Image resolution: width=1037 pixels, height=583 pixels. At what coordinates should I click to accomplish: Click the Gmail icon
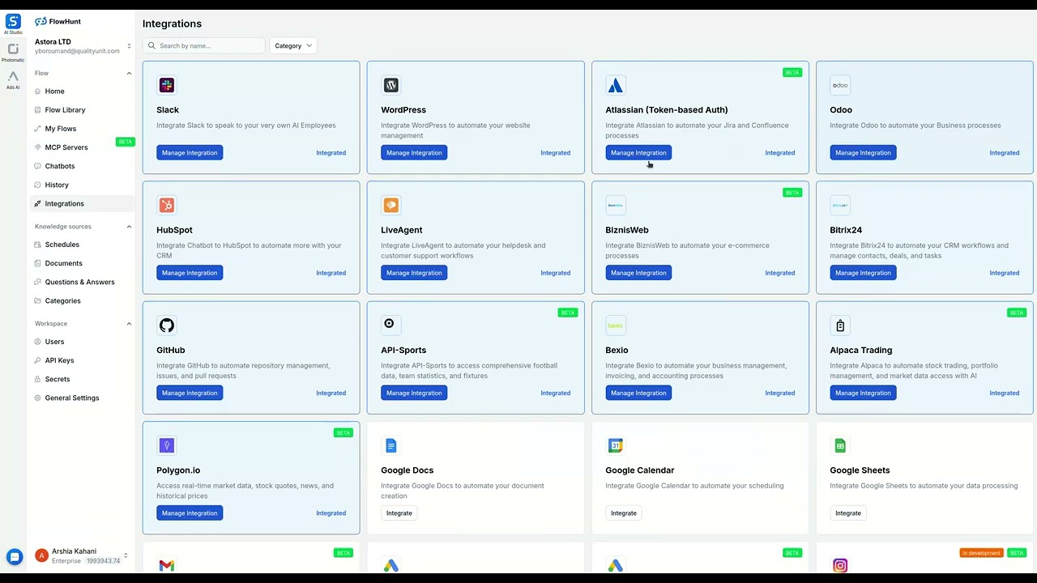167,565
